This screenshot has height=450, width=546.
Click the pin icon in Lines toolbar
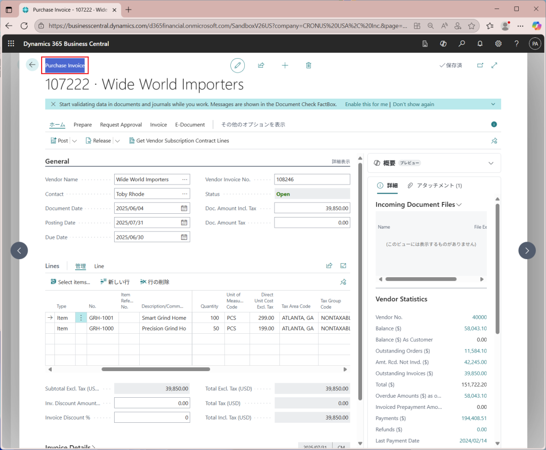[x=343, y=282]
